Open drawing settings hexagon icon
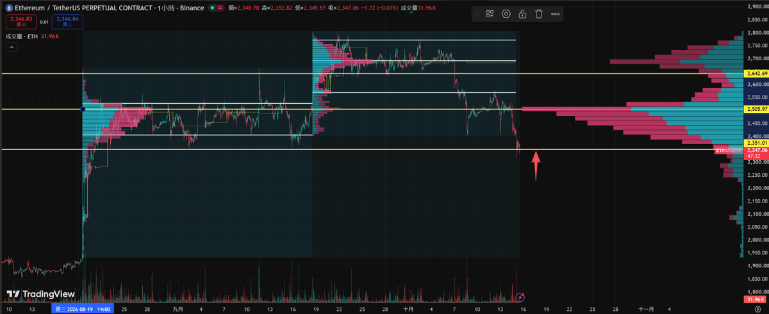 pos(506,14)
